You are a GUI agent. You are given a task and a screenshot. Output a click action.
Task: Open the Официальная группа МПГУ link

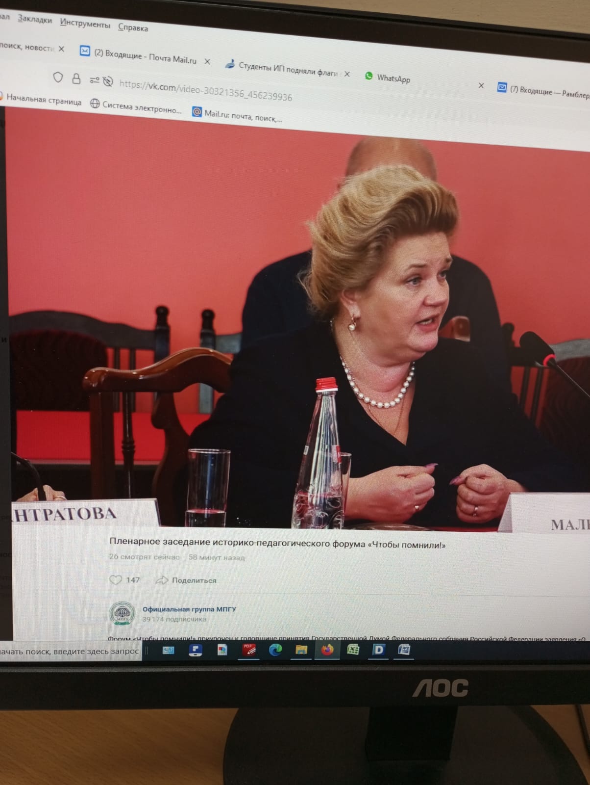189,609
